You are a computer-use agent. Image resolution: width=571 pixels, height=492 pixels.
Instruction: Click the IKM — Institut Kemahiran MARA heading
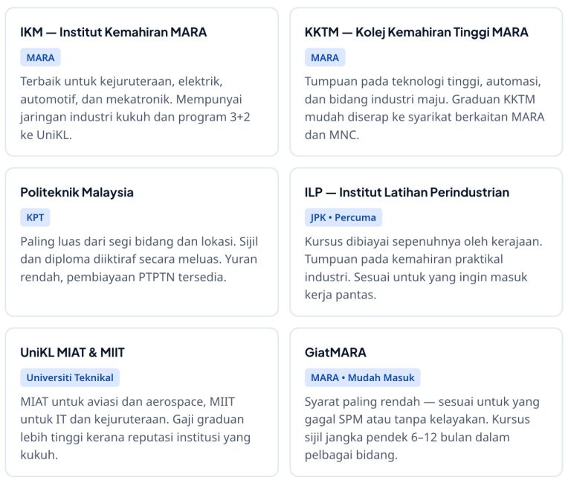pyautogui.click(x=113, y=32)
